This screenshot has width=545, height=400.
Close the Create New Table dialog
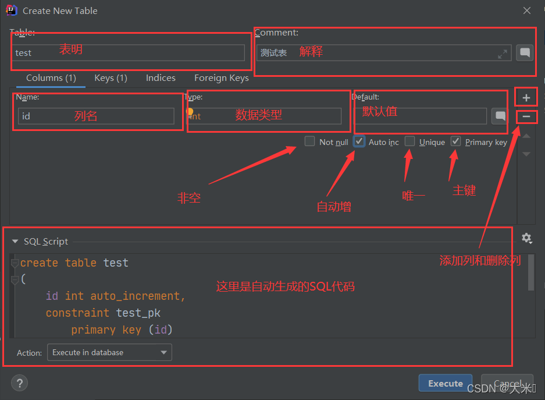coord(527,11)
